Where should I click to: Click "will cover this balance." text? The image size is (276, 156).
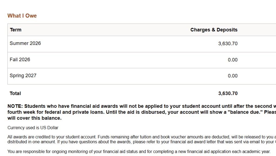(34, 118)
